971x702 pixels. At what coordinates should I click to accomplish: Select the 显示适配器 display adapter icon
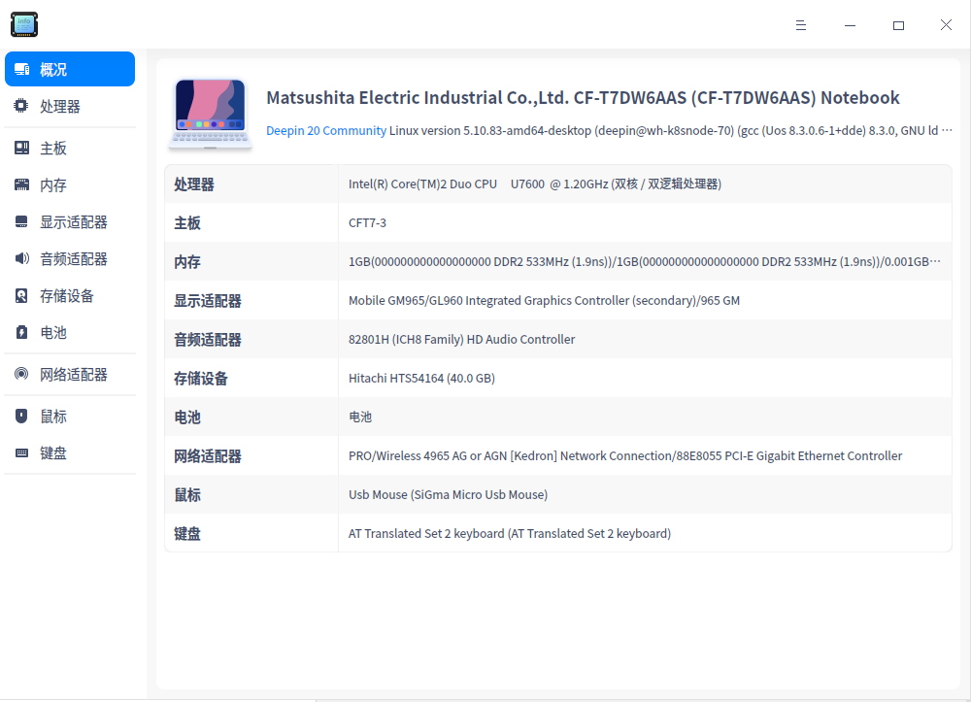20,220
